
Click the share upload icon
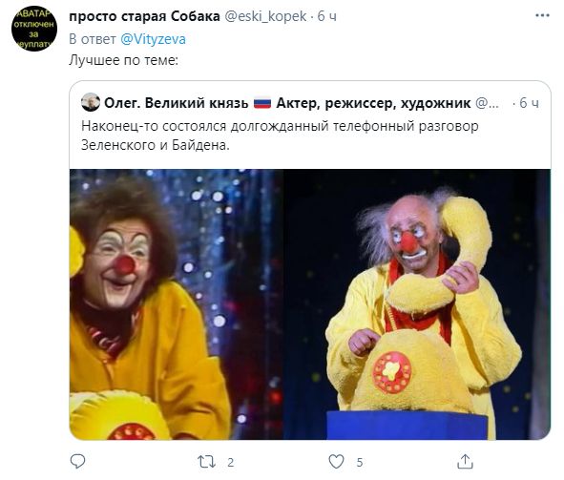[x=465, y=461]
